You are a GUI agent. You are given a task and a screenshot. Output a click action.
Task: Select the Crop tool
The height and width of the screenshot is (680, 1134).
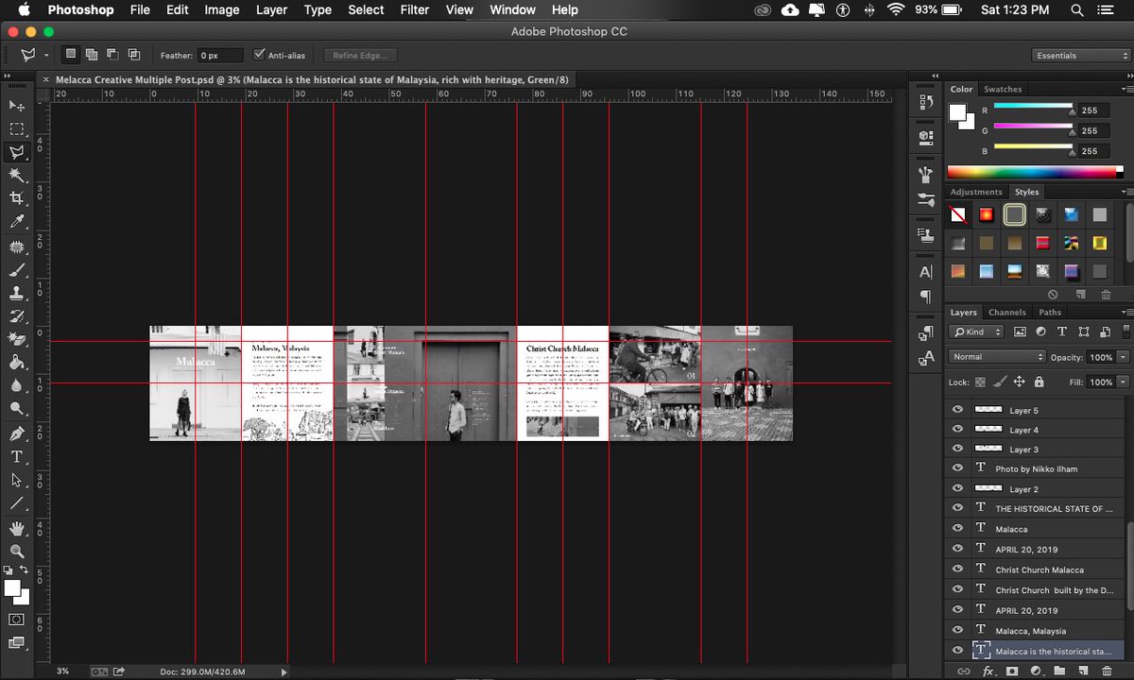pyautogui.click(x=17, y=198)
